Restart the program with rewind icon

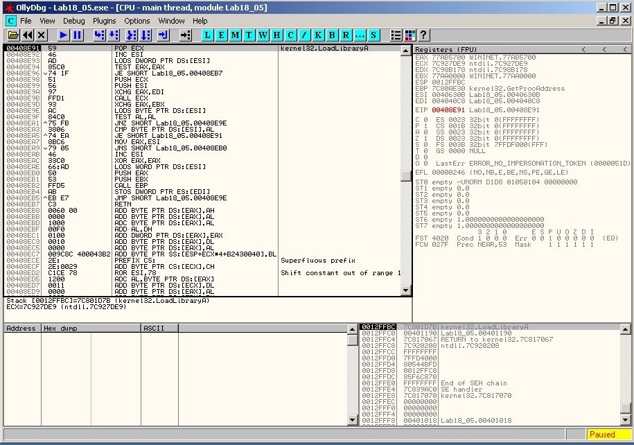click(x=27, y=35)
